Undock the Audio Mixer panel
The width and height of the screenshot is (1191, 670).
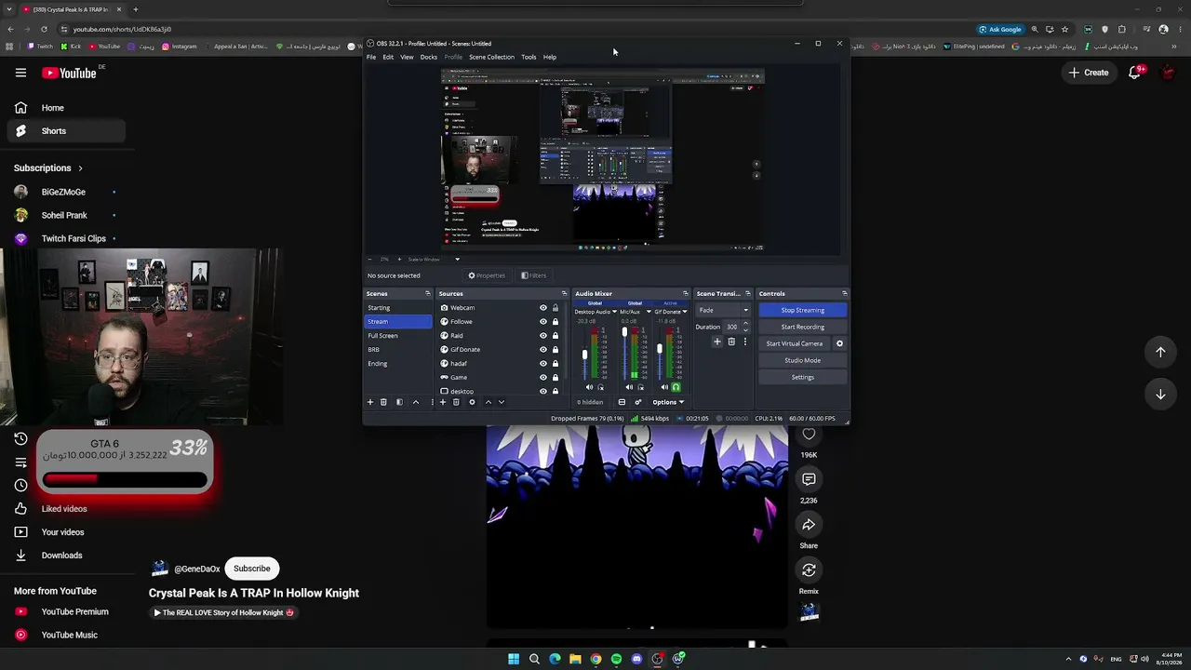[686, 294]
